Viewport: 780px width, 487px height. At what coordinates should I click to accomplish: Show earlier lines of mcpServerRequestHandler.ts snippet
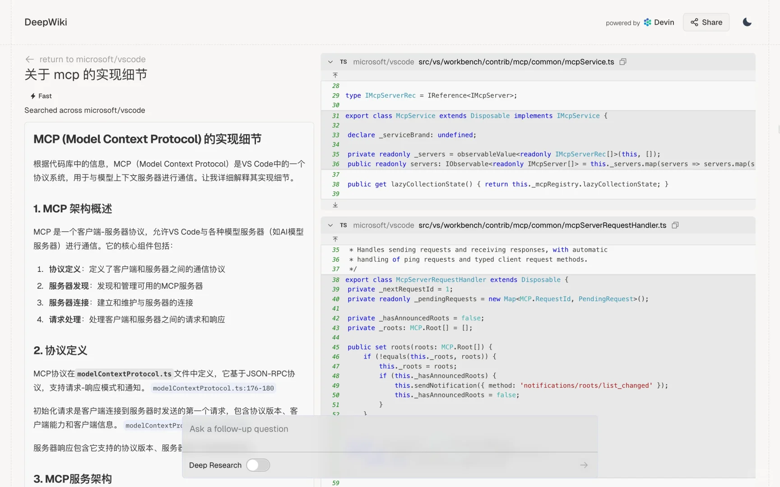pos(335,239)
